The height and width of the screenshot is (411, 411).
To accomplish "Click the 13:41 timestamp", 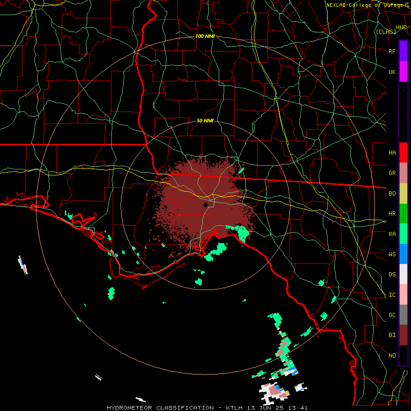I will [299, 408].
